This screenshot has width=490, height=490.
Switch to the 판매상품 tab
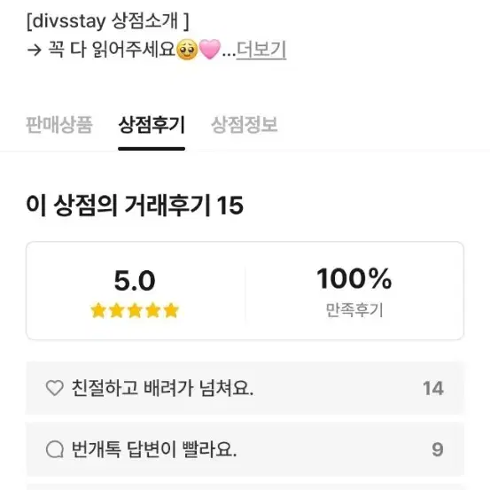pos(59,125)
